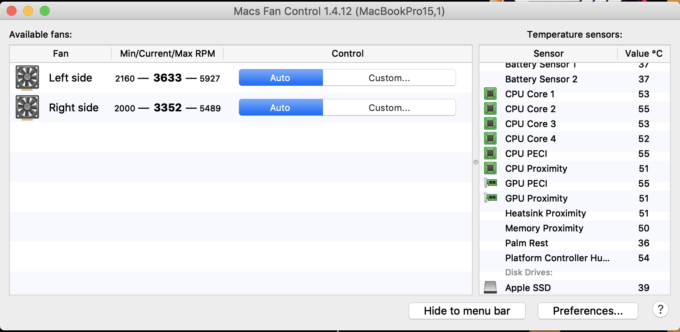Click the Sensor column header
680x332 pixels.
pos(548,53)
